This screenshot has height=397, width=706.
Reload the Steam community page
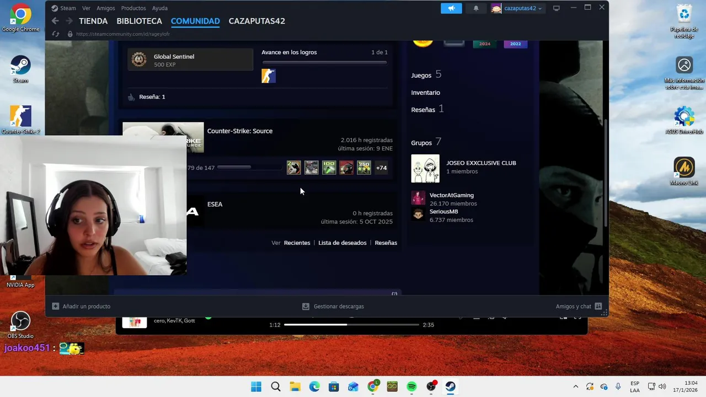click(x=55, y=34)
